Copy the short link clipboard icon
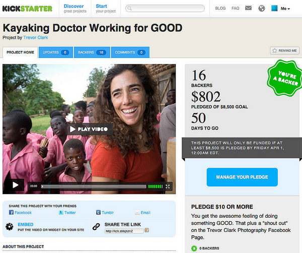Viewport: 302px width, 253px height. 147,230
